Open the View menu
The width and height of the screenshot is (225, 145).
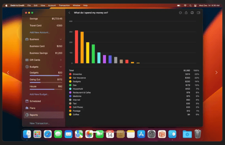pos(43,5)
